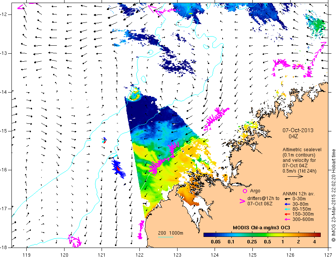Viewport: 336px width, 259px height.
Task: Click the cyan depth contour sample line
Action: coord(166,237)
